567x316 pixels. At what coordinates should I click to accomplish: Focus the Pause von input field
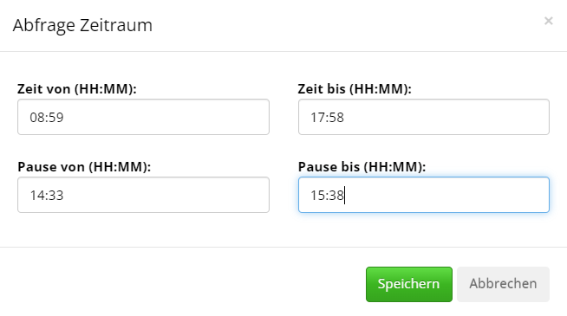click(x=143, y=195)
